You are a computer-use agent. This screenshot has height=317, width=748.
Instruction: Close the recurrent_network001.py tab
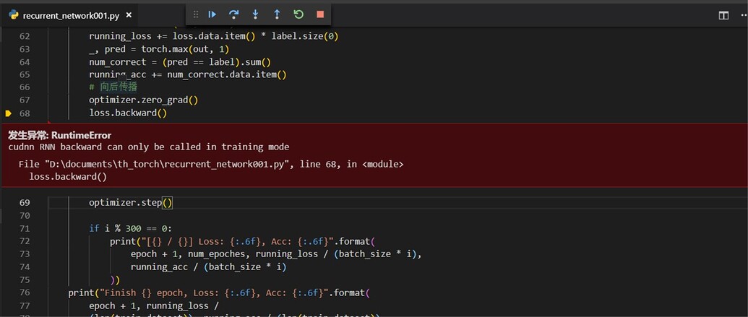pyautogui.click(x=128, y=15)
